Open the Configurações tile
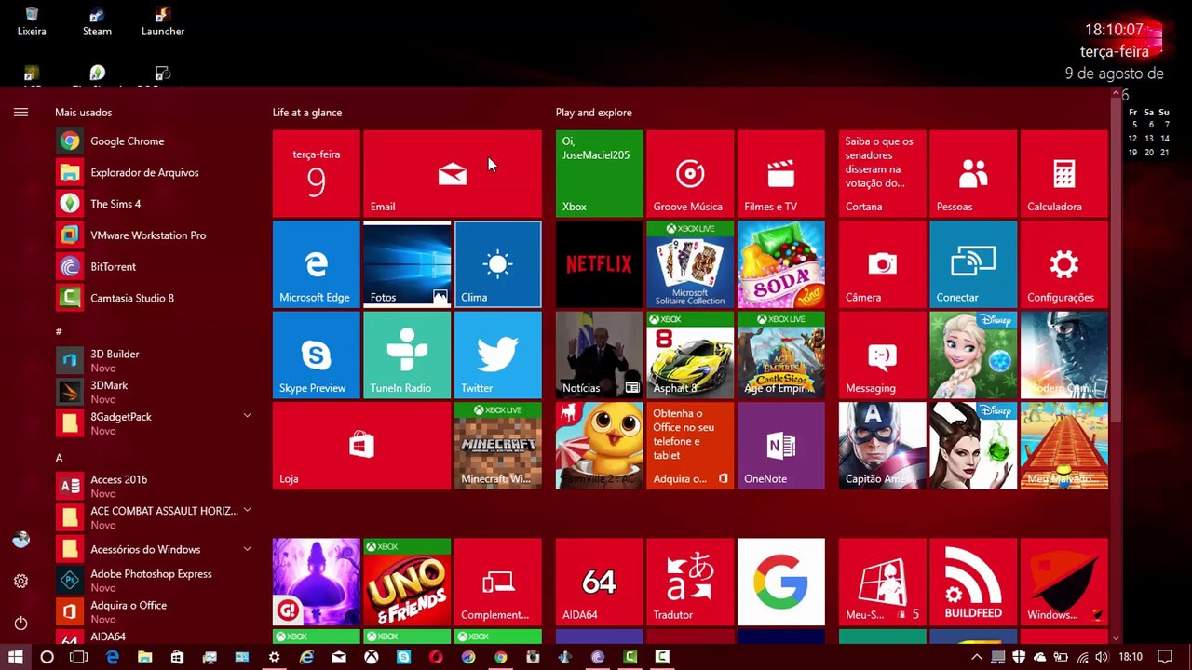This screenshot has width=1192, height=670. click(1063, 264)
